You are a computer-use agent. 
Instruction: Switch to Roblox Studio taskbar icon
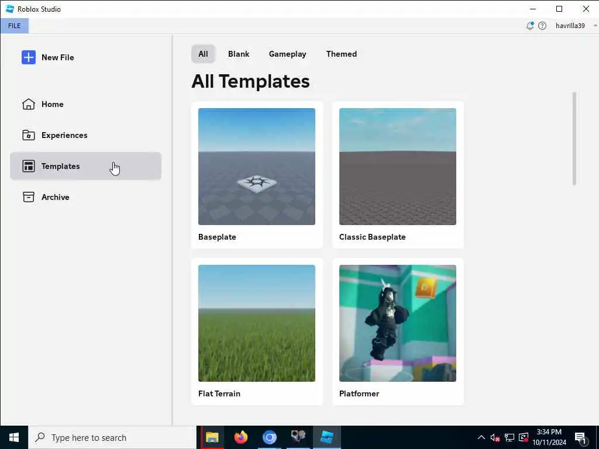point(327,437)
